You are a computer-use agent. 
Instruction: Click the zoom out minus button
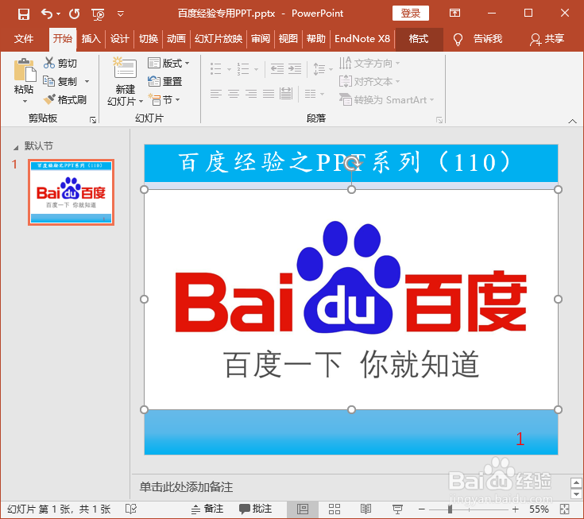point(422,509)
